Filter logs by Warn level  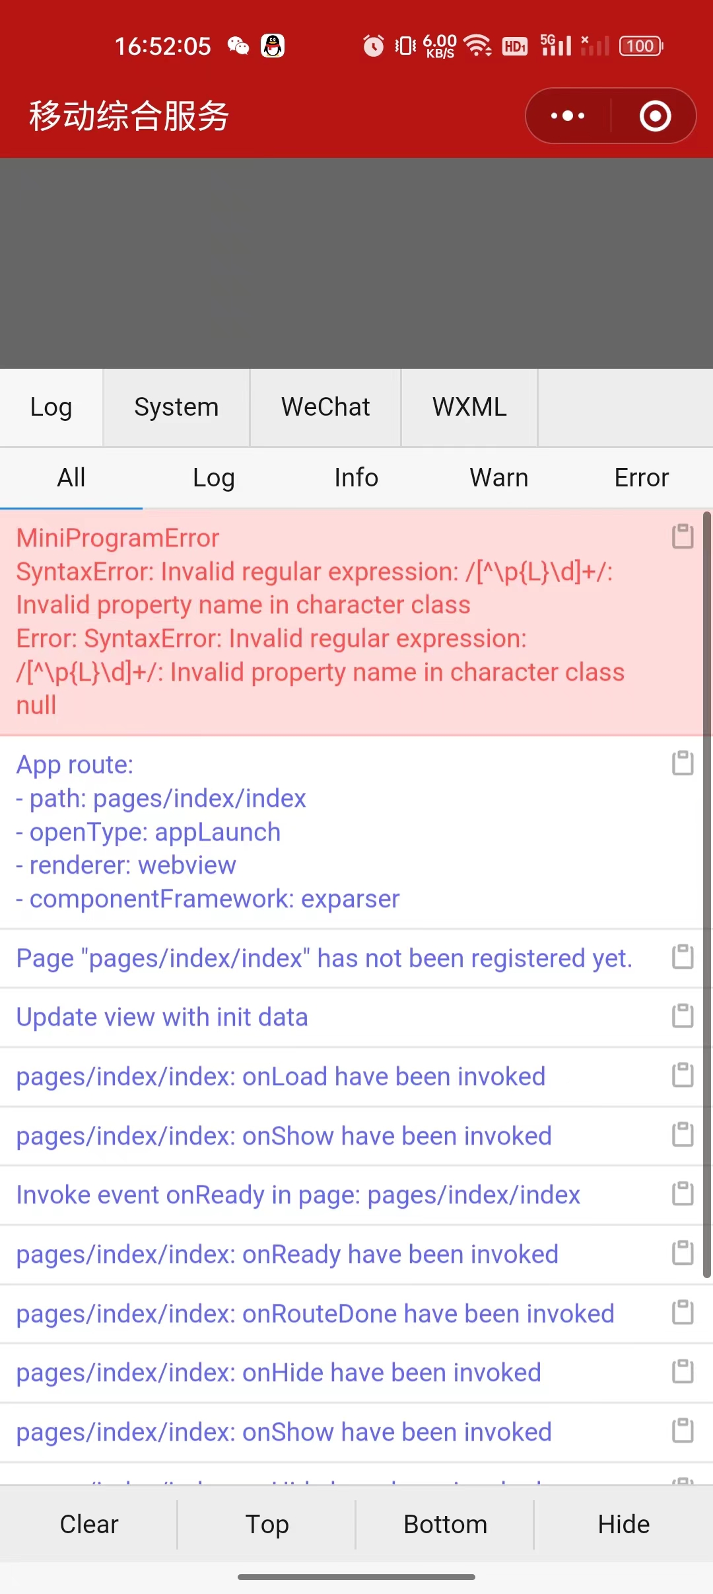pos(498,477)
